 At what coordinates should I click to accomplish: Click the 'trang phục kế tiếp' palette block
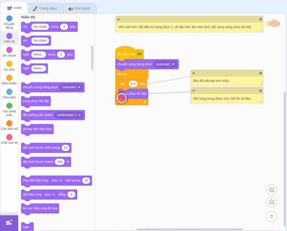(36, 101)
